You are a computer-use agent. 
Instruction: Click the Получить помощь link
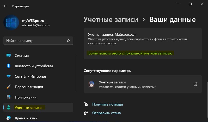pos(108,104)
